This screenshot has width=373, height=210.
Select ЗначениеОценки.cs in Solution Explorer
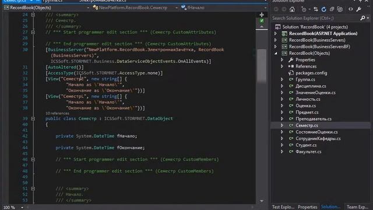point(315,93)
